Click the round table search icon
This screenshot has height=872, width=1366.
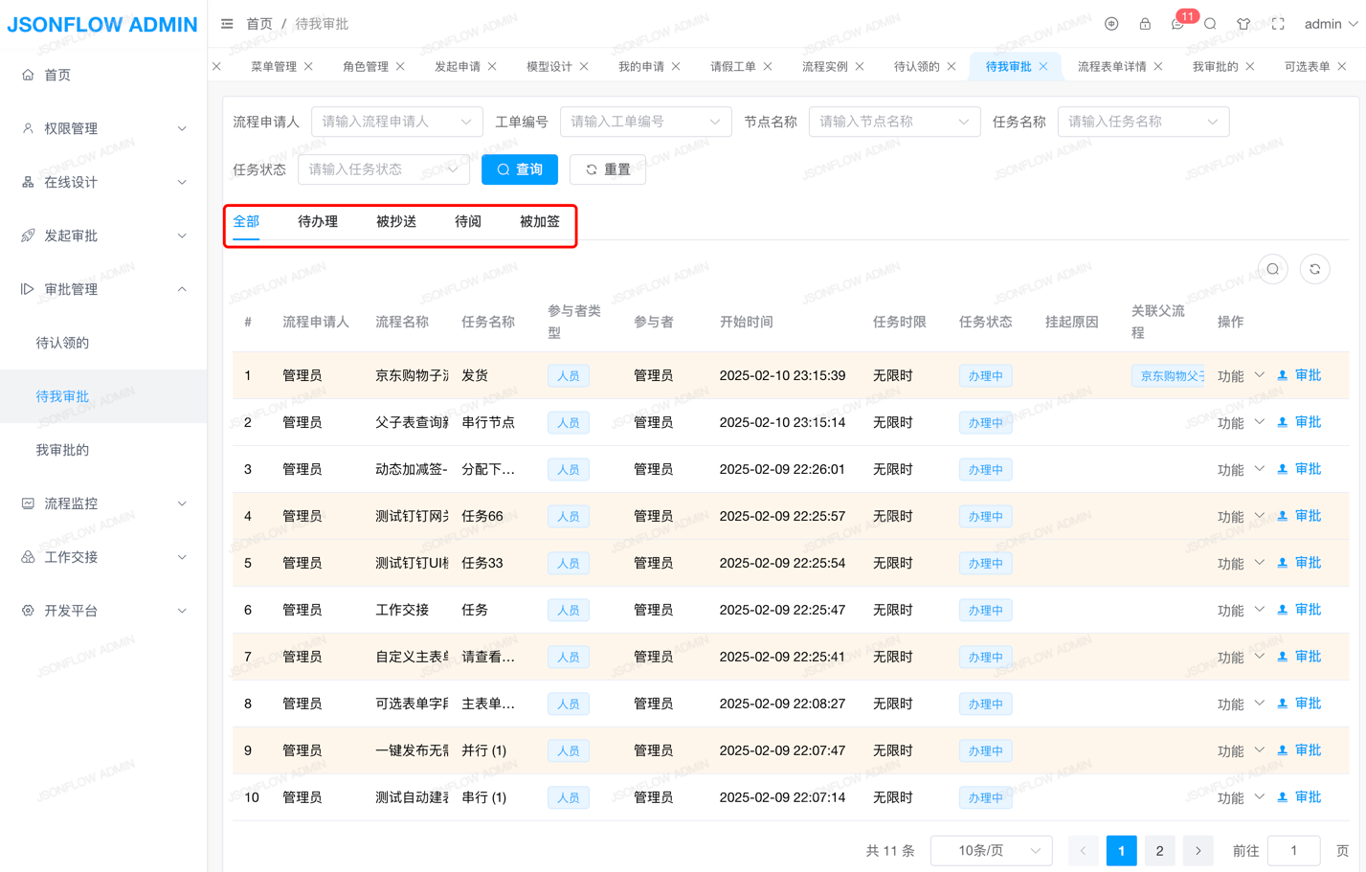(x=1272, y=269)
